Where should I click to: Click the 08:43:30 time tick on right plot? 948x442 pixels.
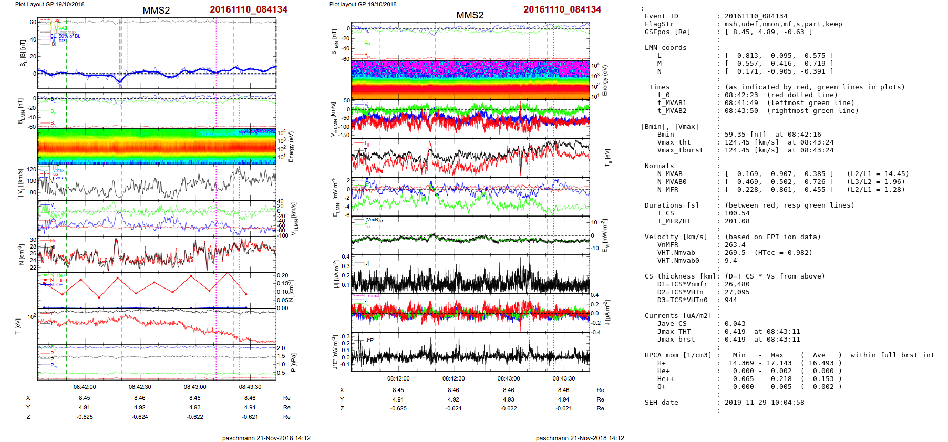pos(563,378)
